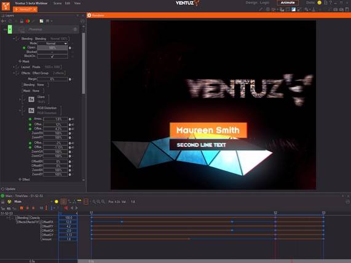Viewport: 351px width, 263px height.
Task: Expand the RGB Distortion effect
Action: pyautogui.click(x=20, y=111)
